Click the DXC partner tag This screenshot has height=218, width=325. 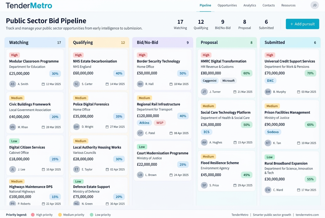click(270, 81)
